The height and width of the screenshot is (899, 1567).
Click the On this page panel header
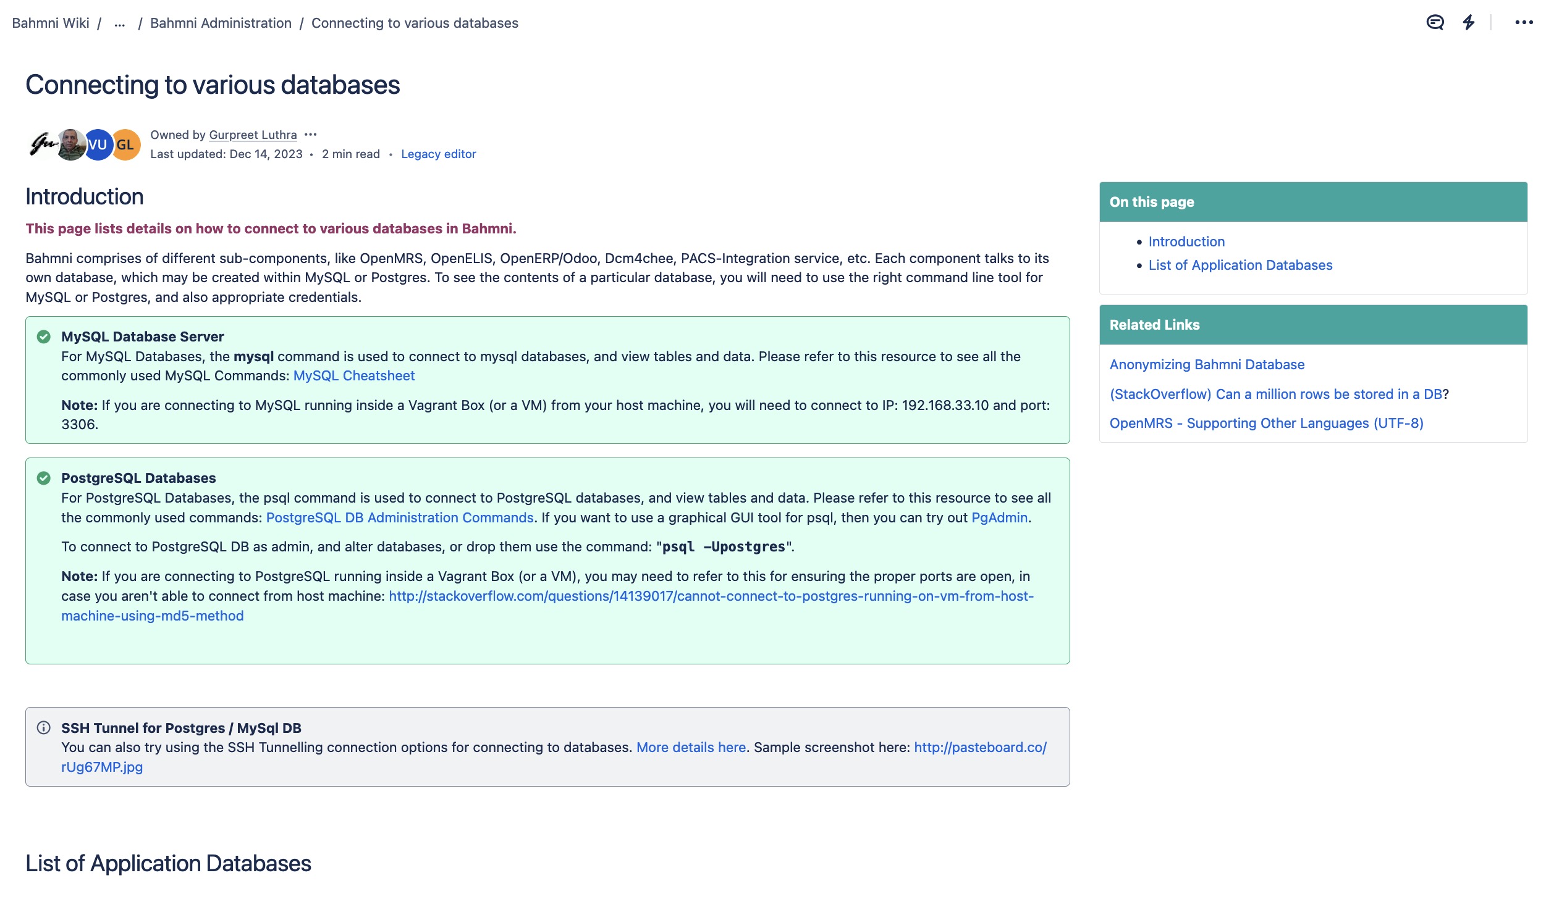(x=1313, y=202)
